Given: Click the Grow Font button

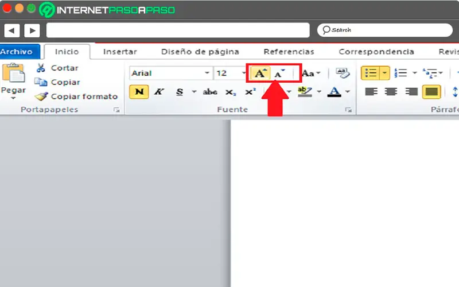Looking at the screenshot, I should click(260, 73).
